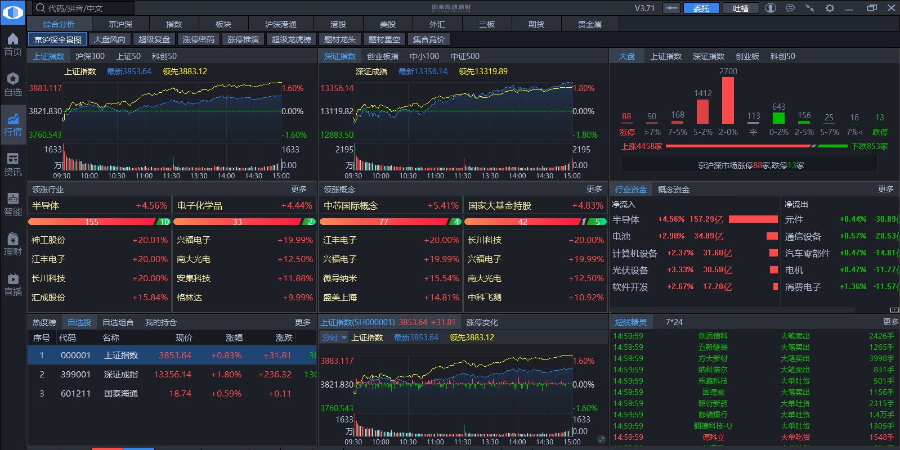Open the 智能 robot sidebar icon
The height and width of the screenshot is (450, 900).
(x=13, y=204)
